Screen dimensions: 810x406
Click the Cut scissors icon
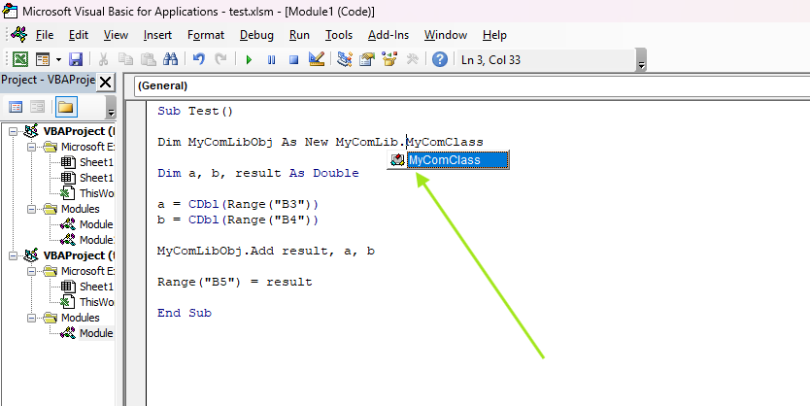(x=103, y=59)
